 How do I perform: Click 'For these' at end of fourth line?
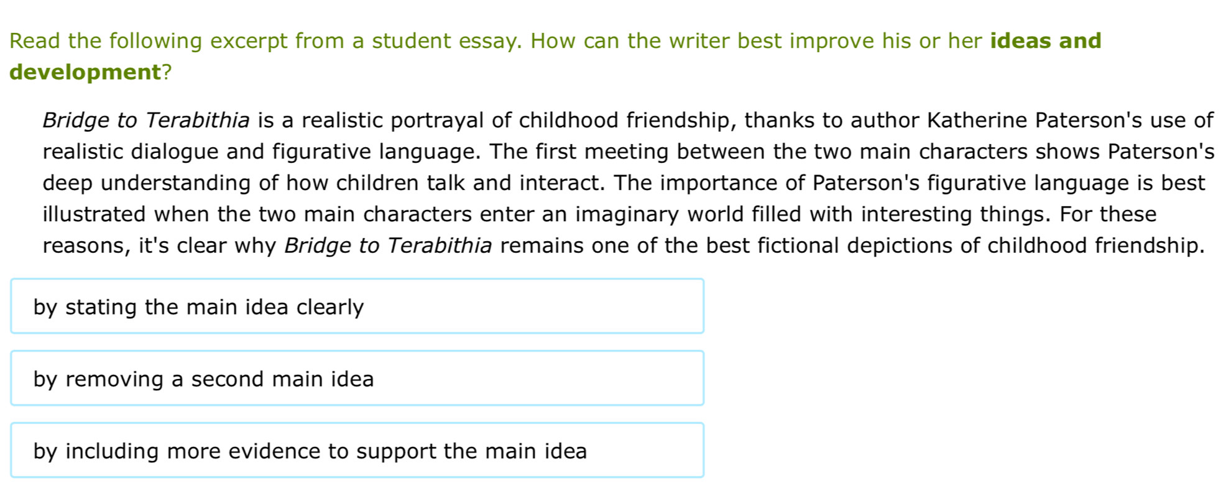click(x=1107, y=214)
